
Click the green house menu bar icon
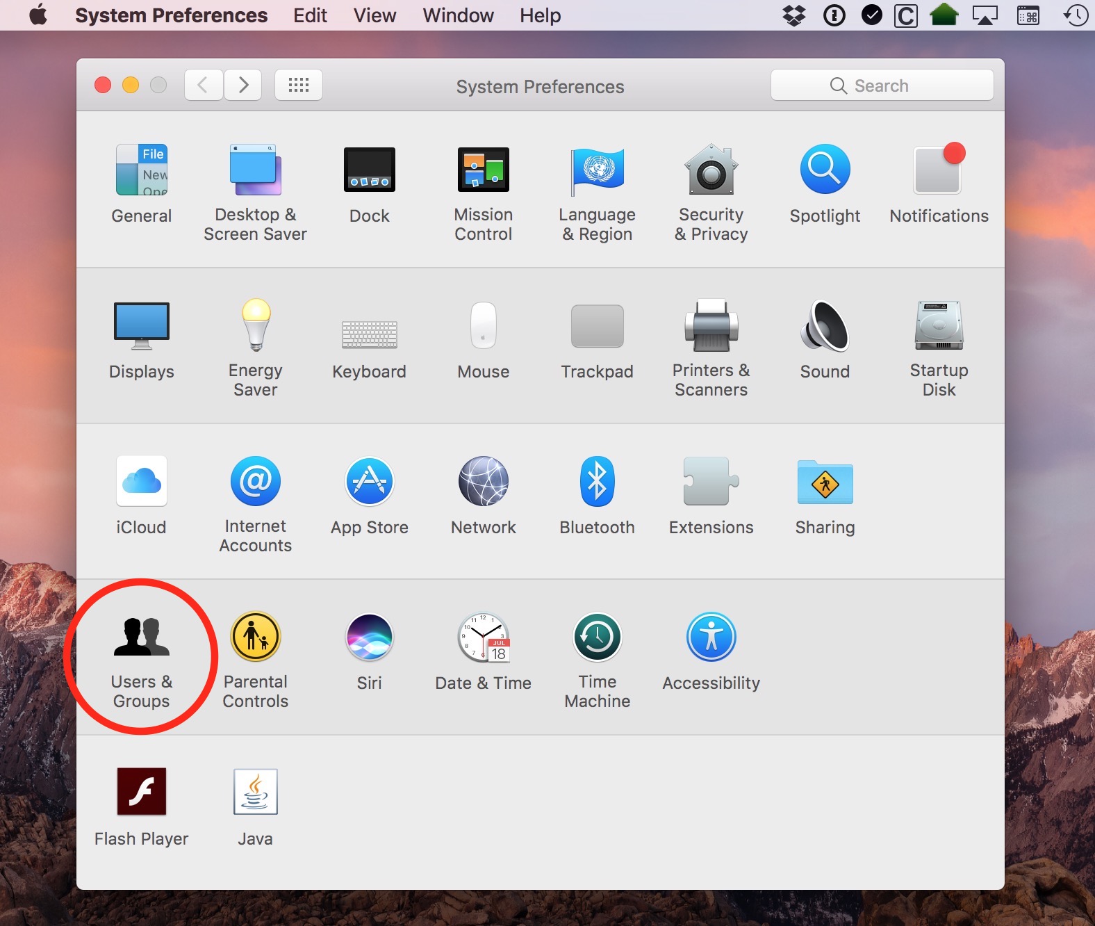click(944, 15)
